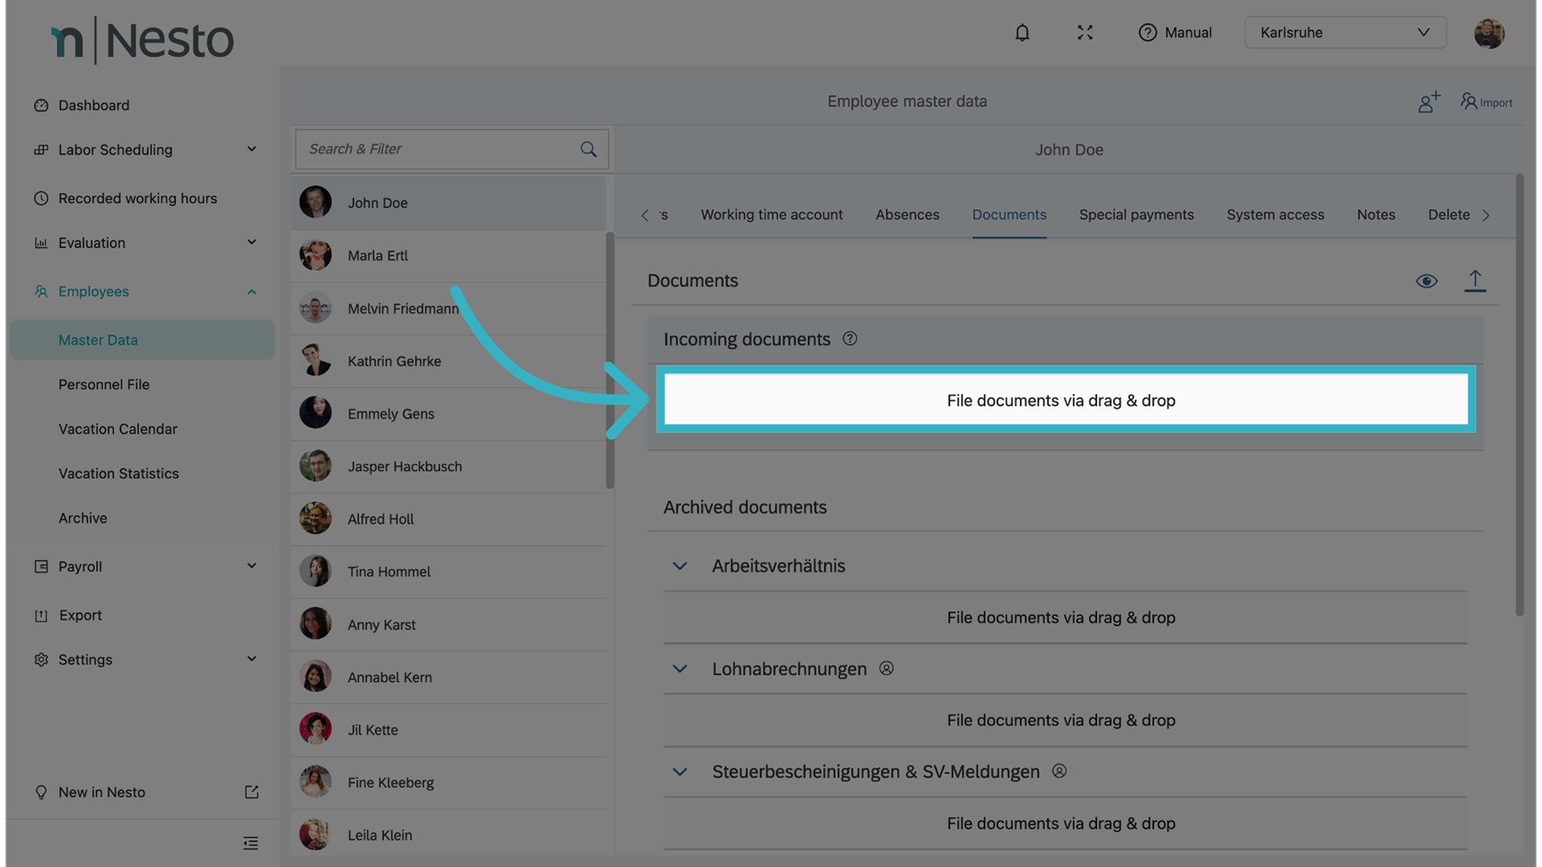Image resolution: width=1542 pixels, height=867 pixels.
Task: Open the user profile avatar
Action: click(1488, 34)
